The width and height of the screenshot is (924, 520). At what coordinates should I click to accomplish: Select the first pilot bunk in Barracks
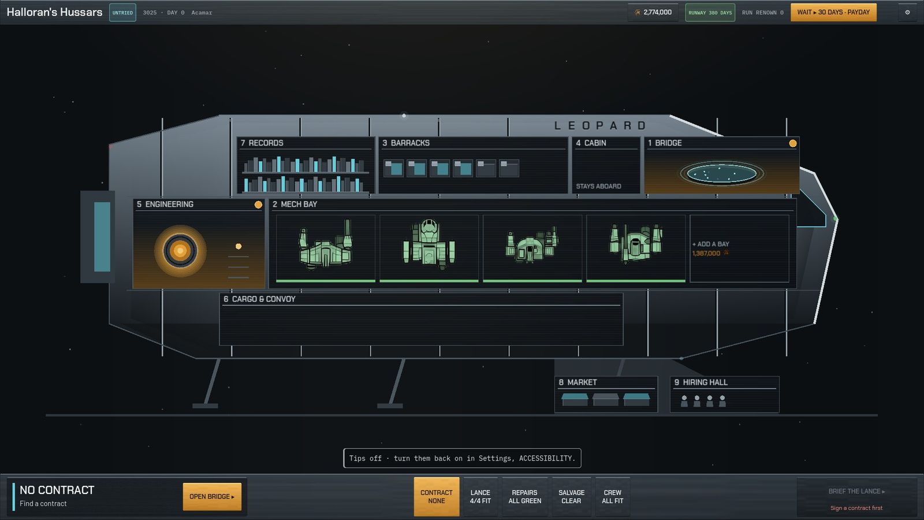394,168
